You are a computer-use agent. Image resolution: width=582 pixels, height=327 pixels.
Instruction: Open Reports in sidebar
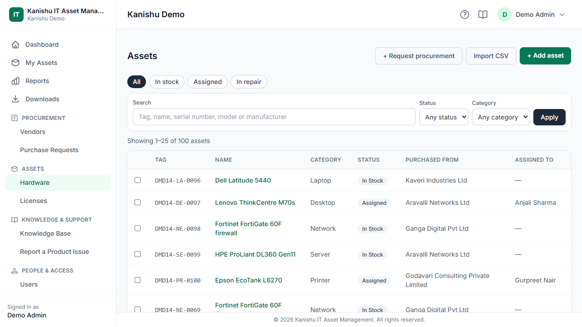(x=58, y=81)
